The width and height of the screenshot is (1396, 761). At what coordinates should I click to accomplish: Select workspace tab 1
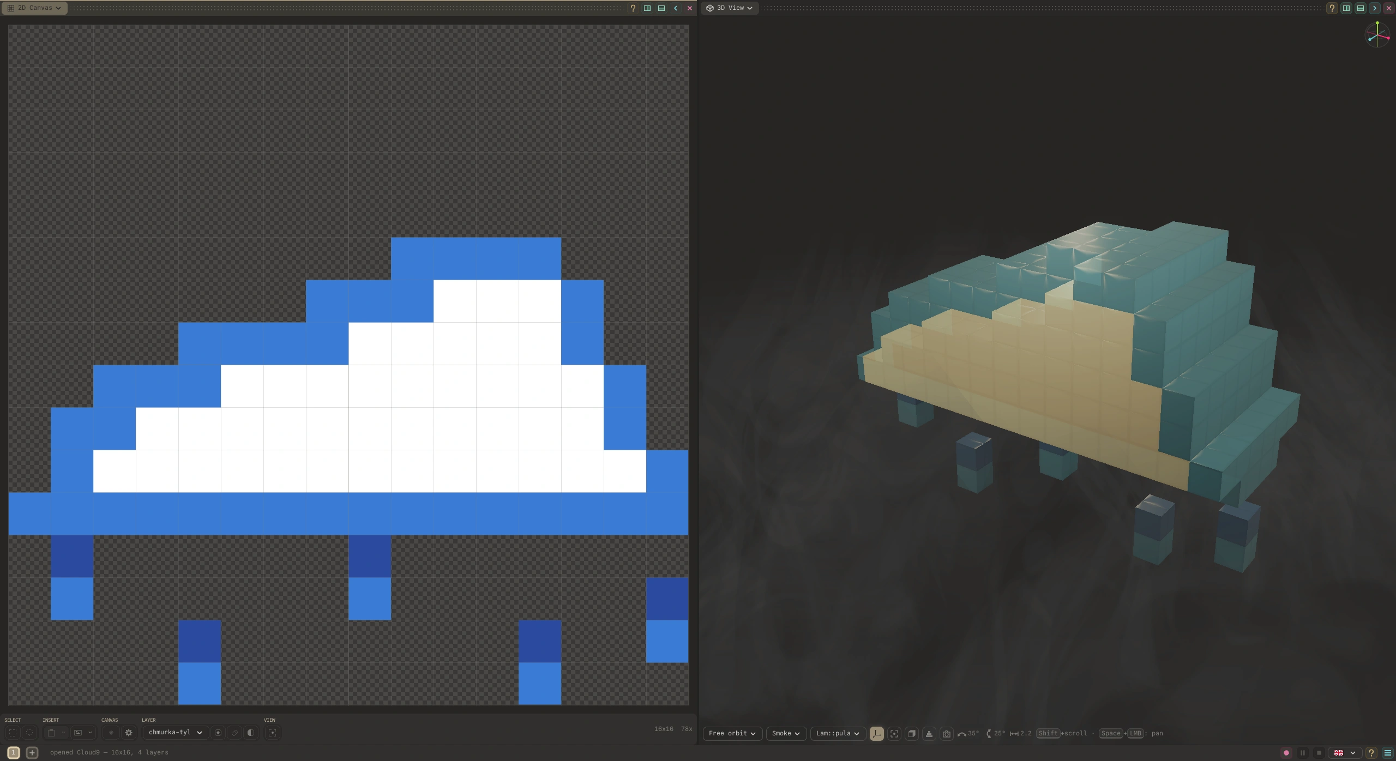click(x=14, y=753)
